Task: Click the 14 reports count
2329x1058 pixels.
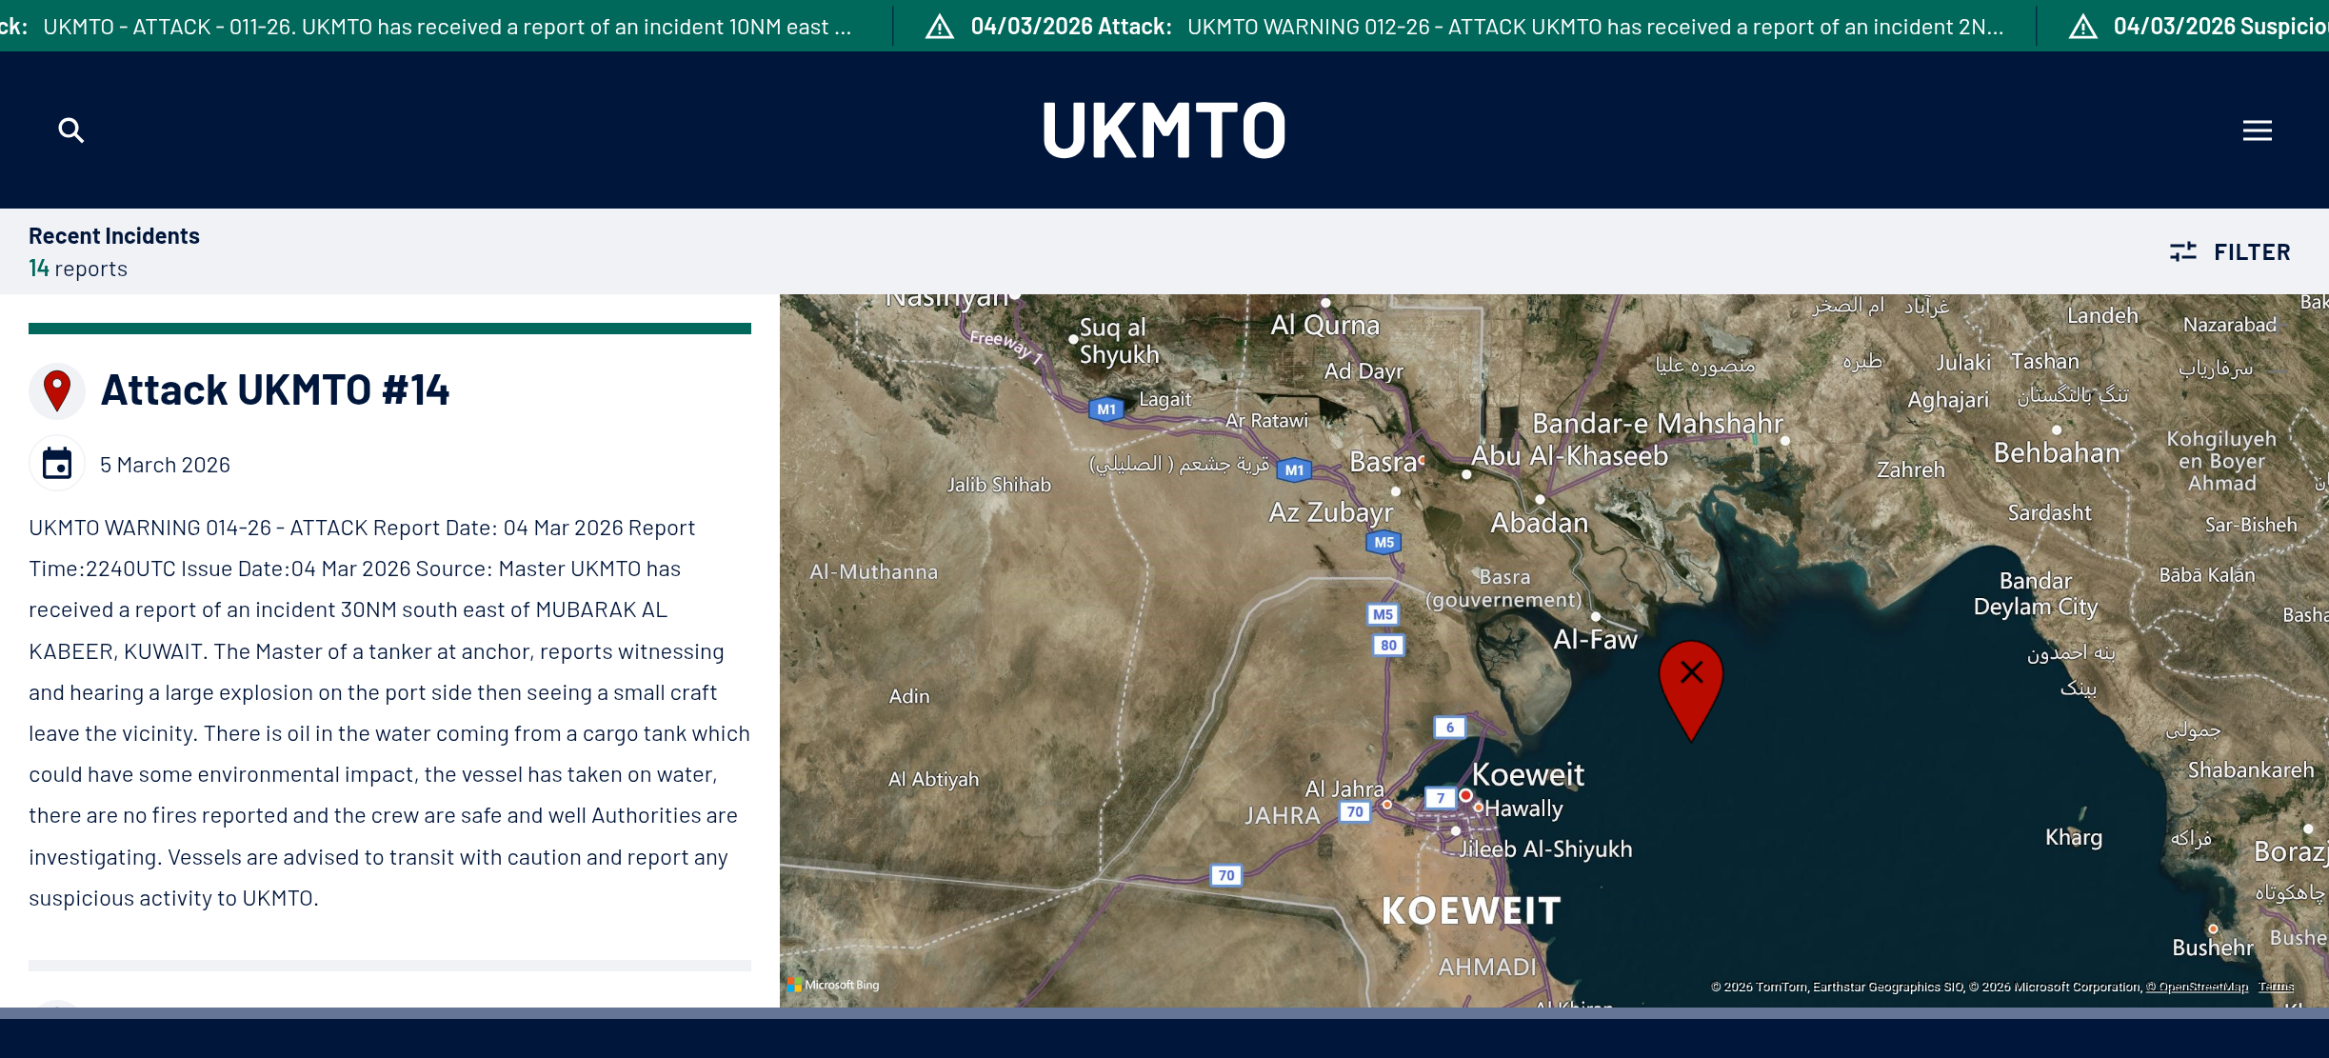Action: tap(78, 269)
